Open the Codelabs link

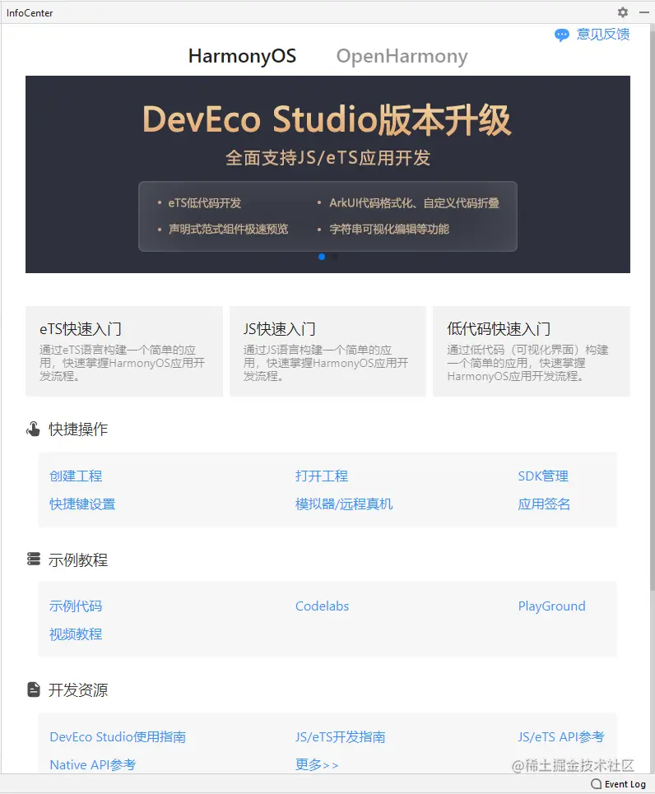tap(323, 606)
